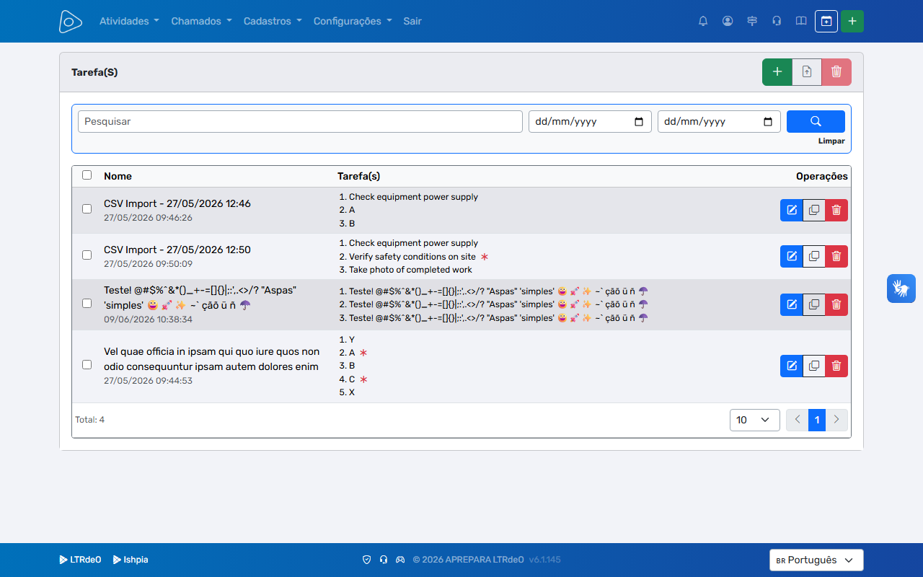The width and height of the screenshot is (923, 577).
Task: Open the Português language selector
Action: click(816, 560)
